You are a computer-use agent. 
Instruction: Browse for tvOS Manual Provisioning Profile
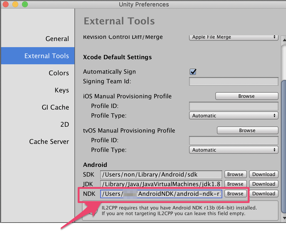[247, 130]
